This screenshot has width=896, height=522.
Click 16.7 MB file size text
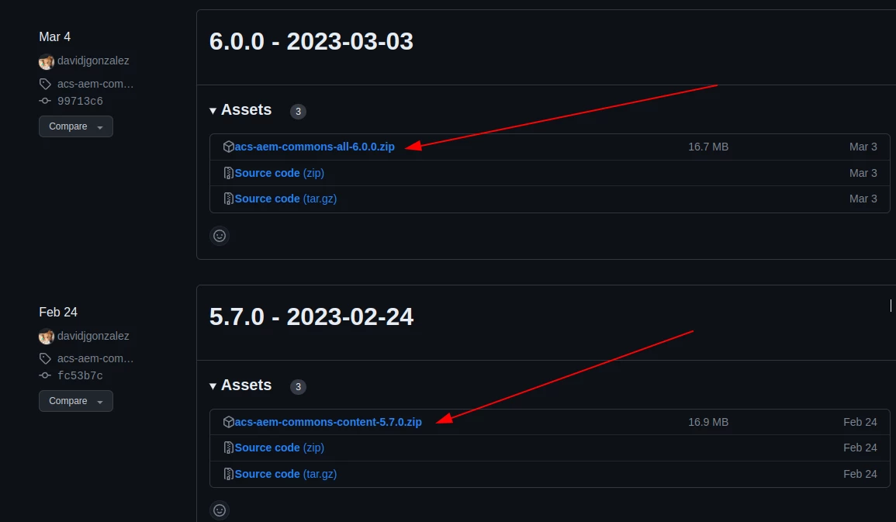(708, 147)
